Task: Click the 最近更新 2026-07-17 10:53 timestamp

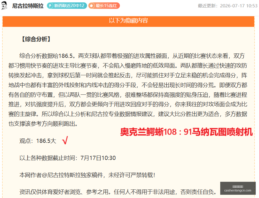Action: 228,6
